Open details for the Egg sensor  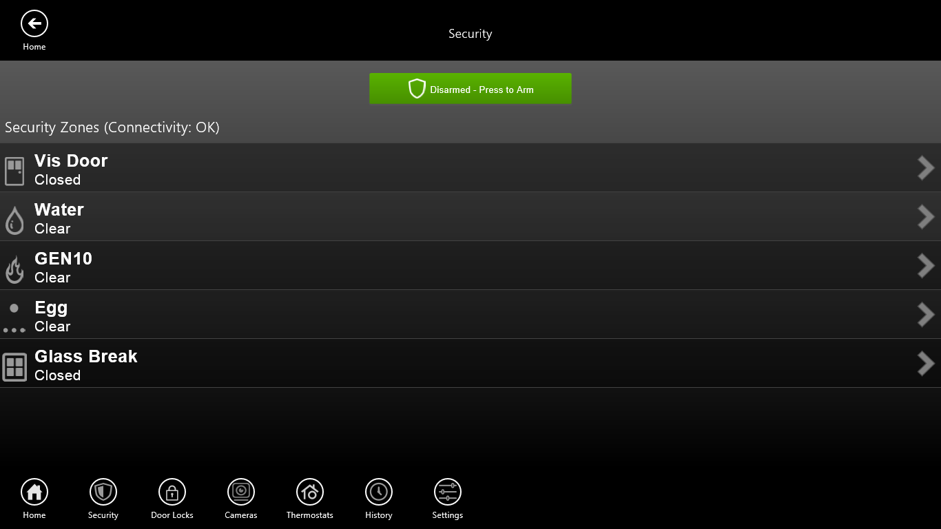click(x=926, y=314)
